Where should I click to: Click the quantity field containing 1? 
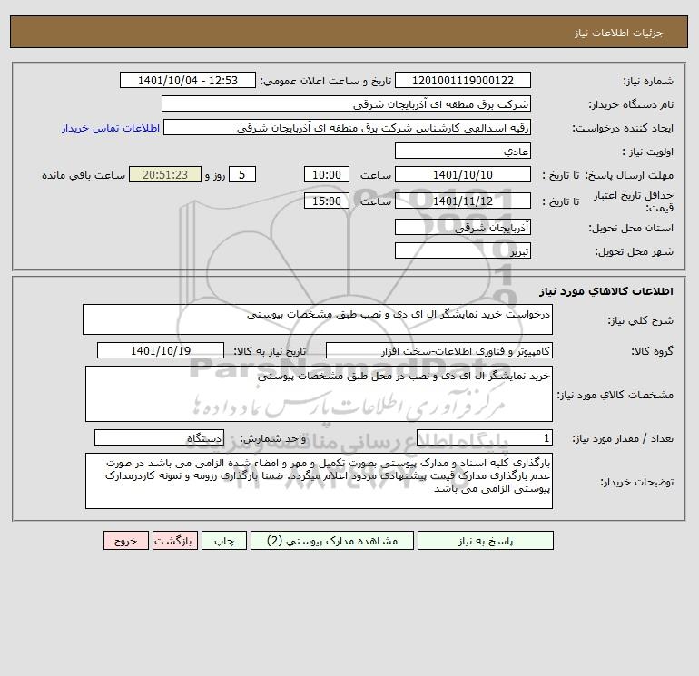pyautogui.click(x=485, y=437)
